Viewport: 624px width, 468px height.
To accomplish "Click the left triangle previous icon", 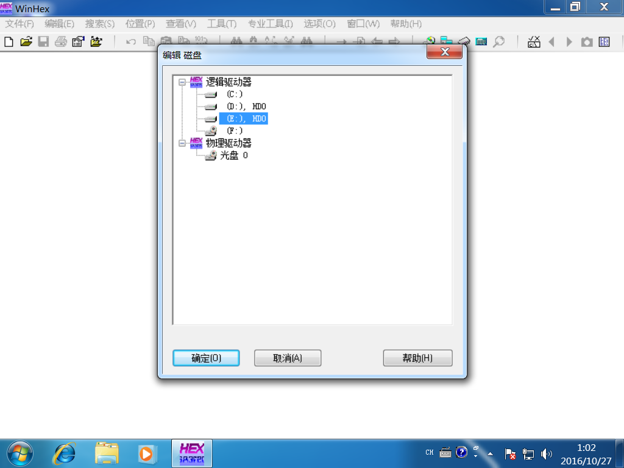I will click(551, 42).
